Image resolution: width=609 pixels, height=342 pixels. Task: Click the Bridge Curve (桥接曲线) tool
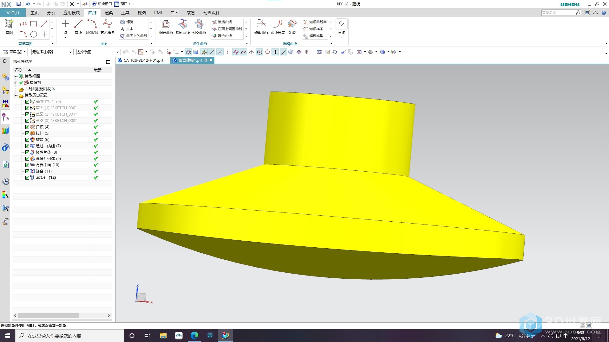[x=222, y=22]
